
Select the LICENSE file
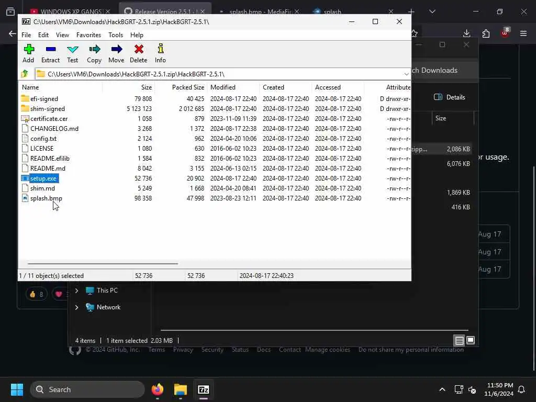tap(42, 148)
